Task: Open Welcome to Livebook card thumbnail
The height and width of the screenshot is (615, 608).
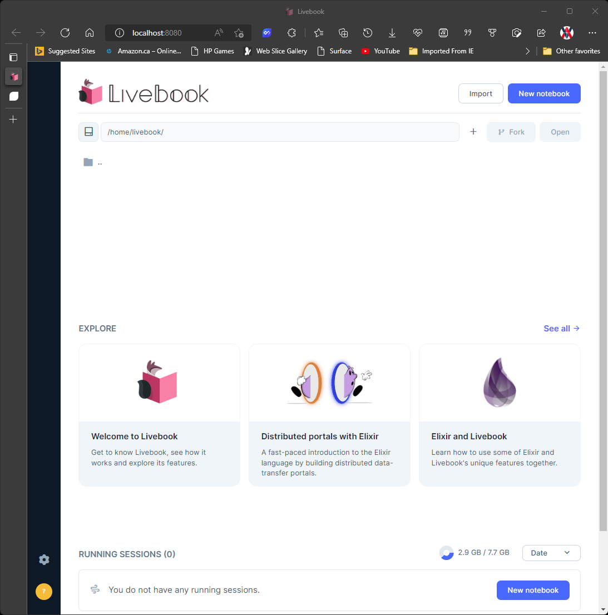Action: (159, 383)
